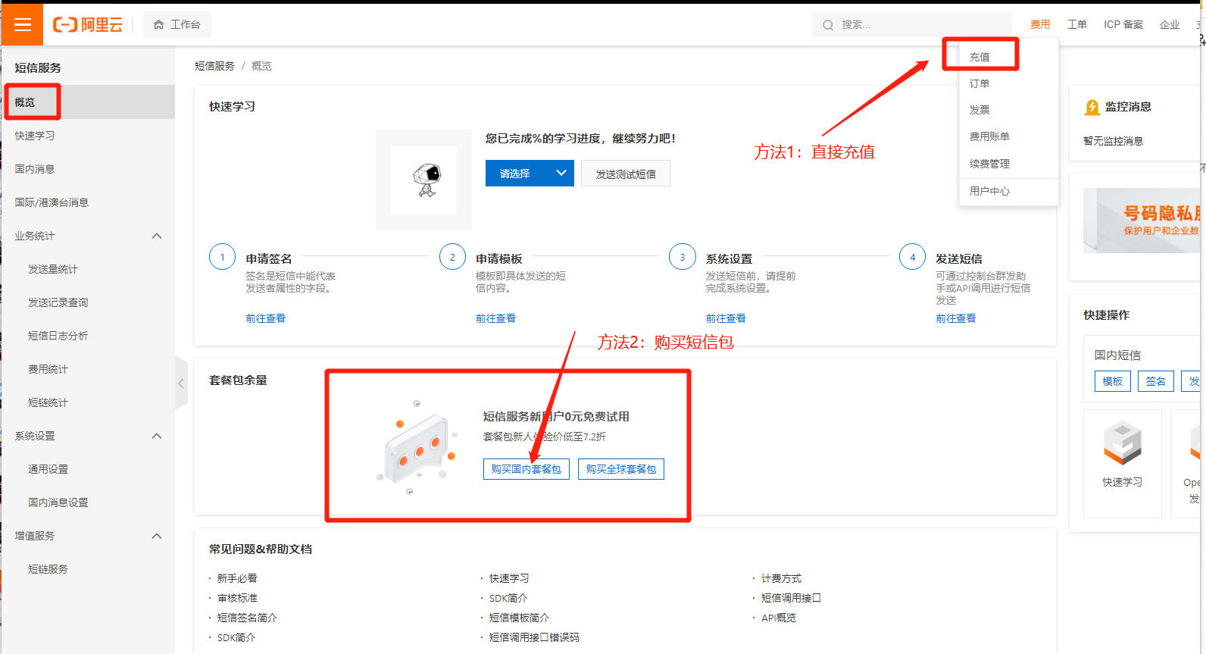
Task: Click 购买国内套餐包 button
Action: coord(526,469)
